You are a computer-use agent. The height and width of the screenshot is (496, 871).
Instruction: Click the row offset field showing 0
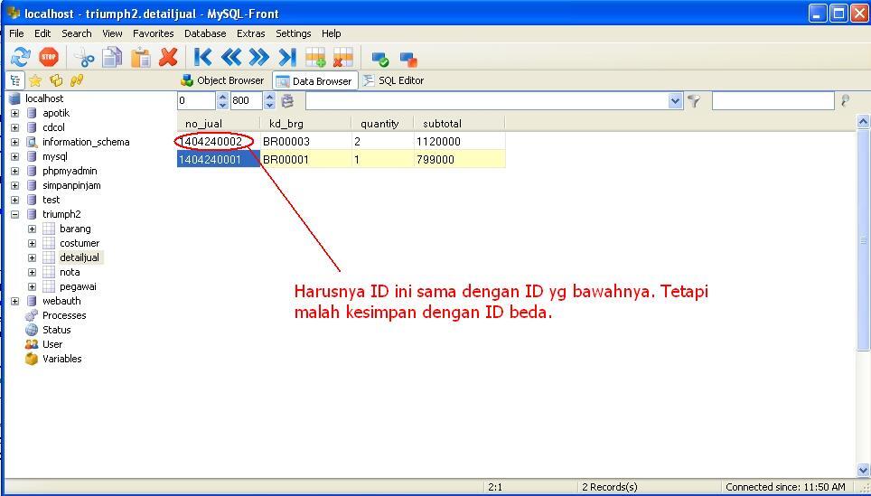(x=196, y=101)
